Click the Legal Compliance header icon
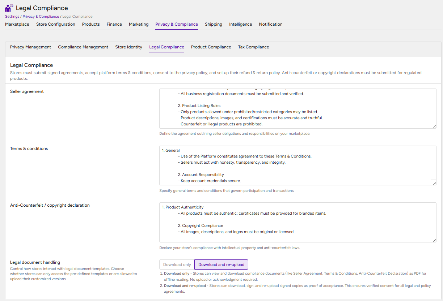Viewport: 443px width, 301px height. 9,8
